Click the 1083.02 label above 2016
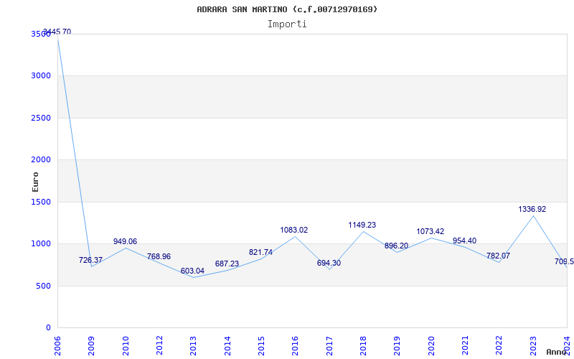This screenshot has width=574, height=359. pos(294,230)
